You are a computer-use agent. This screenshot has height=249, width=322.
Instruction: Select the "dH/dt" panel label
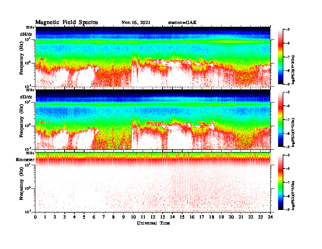pos(26,34)
